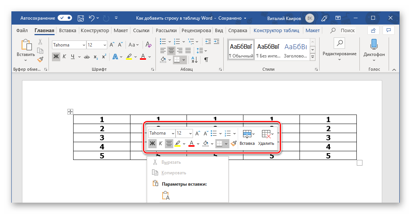Toggle superscript in ribbon
The height and width of the screenshot is (214, 411).
point(104,56)
